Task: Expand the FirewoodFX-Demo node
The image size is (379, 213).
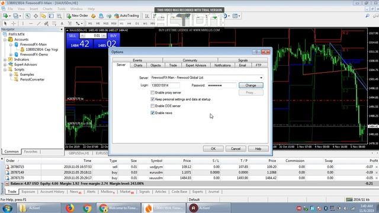Action: coord(11,54)
